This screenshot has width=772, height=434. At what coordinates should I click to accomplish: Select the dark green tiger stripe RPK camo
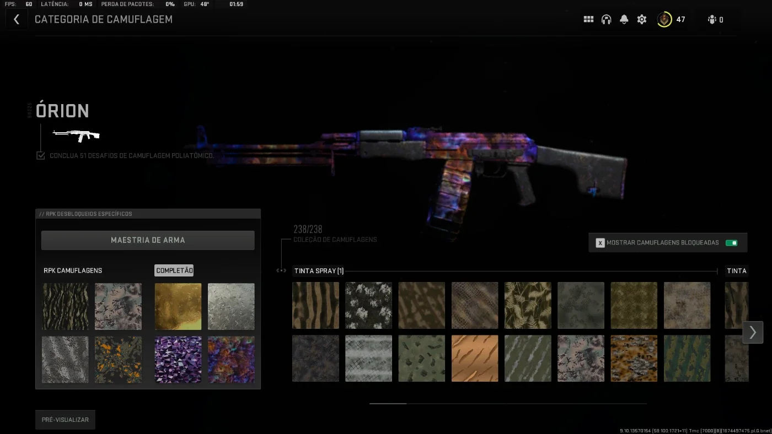tap(65, 307)
